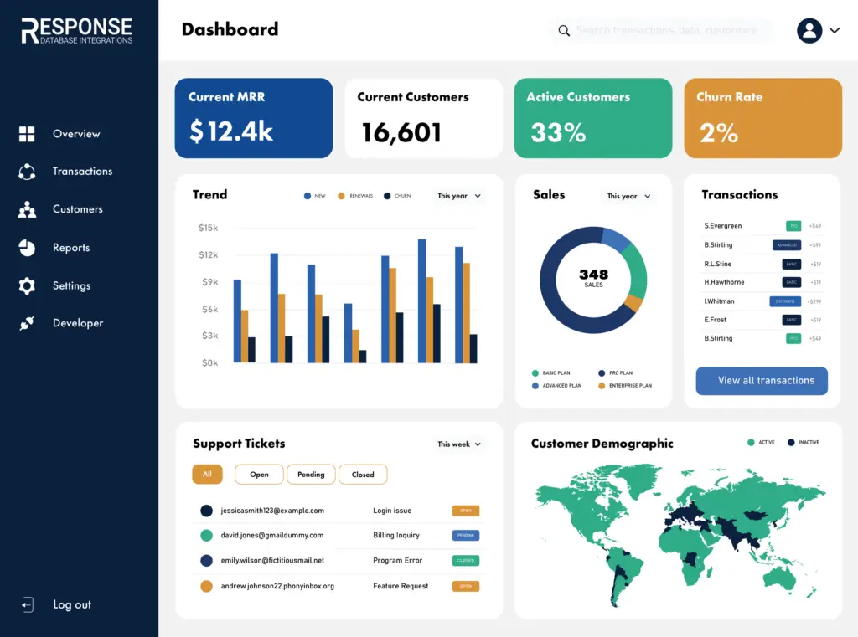This screenshot has height=637, width=858.
Task: Open Support Tickets 'This week' dropdown
Action: point(459,444)
